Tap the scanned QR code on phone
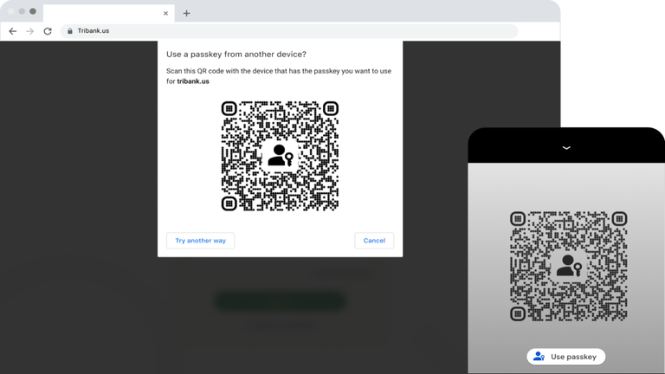 coord(569,267)
